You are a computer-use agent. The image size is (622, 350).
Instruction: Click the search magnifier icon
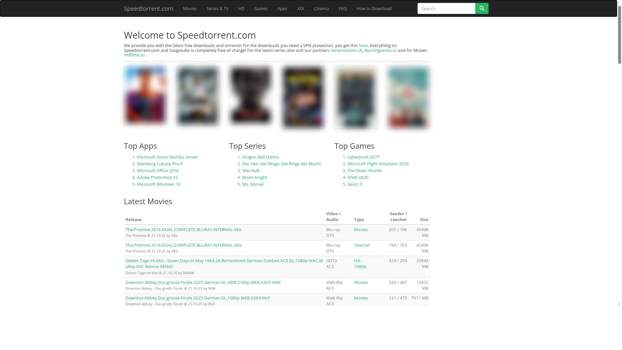pos(482,8)
